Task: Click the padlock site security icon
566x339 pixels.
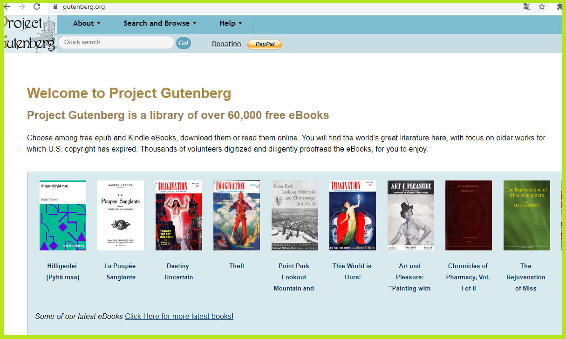Action: 55,7
